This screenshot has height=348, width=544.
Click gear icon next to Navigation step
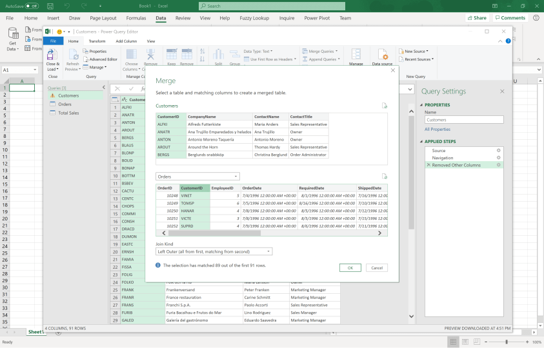(x=499, y=158)
